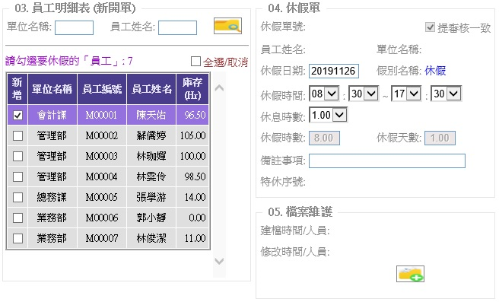Click the 休假天數 field showing 1.00

point(440,138)
